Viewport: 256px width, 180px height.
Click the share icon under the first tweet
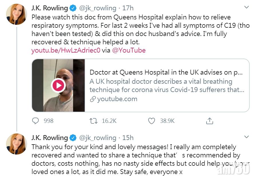(x=210, y=121)
